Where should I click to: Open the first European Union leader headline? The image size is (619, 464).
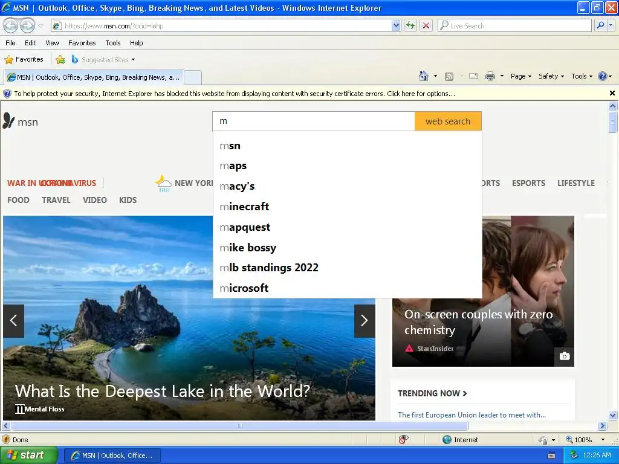click(x=472, y=414)
